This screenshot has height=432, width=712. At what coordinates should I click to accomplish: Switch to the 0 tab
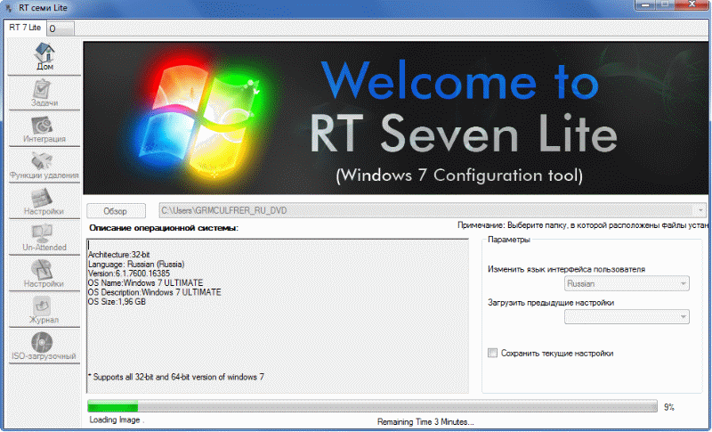(x=61, y=29)
